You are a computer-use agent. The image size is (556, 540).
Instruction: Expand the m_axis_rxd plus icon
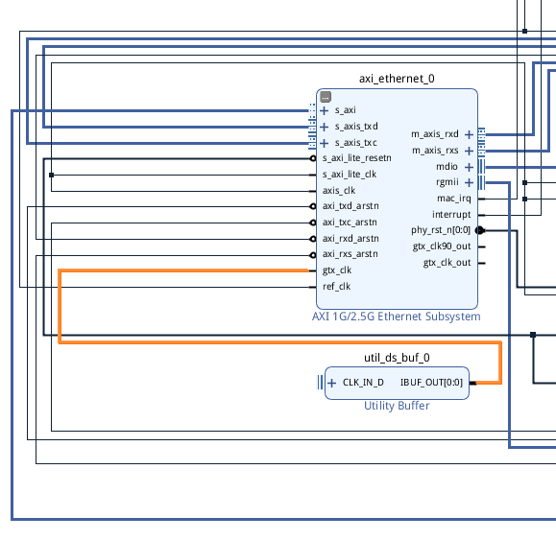click(469, 134)
